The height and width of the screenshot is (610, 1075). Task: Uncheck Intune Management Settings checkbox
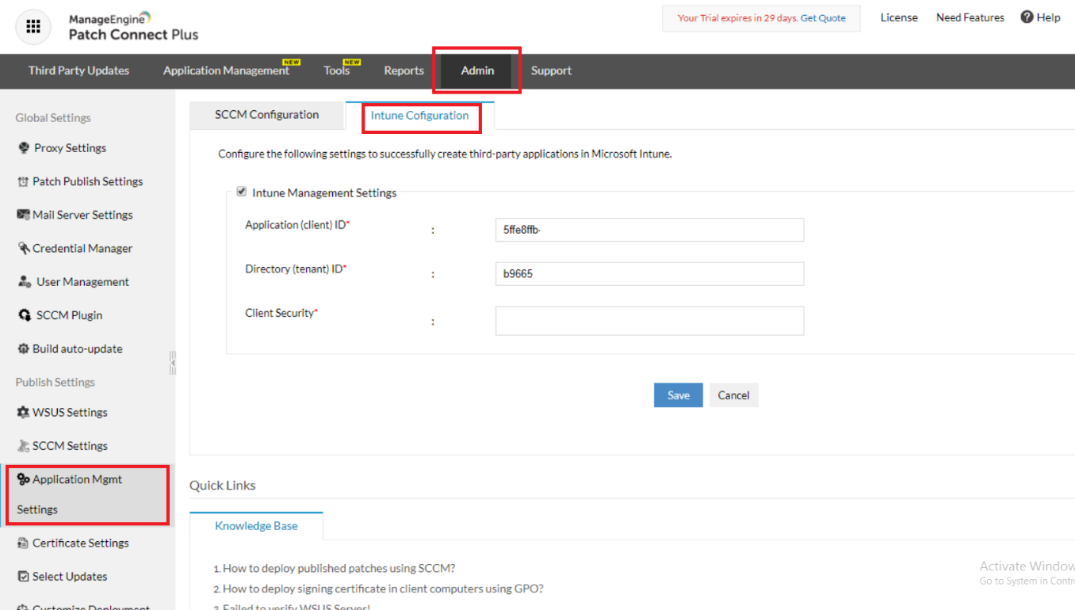click(242, 192)
